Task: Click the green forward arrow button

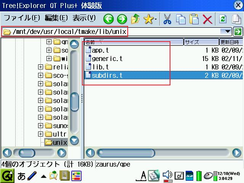Action: point(122,19)
